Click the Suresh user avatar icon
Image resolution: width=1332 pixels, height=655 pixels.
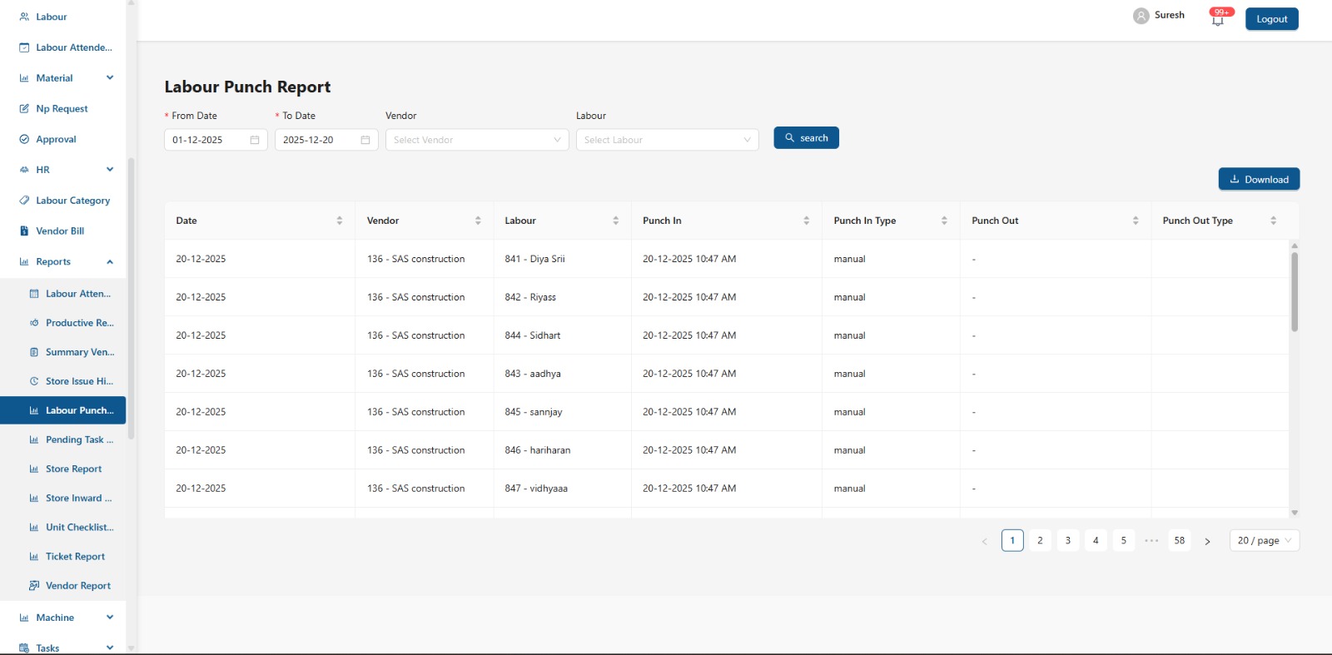click(x=1141, y=16)
